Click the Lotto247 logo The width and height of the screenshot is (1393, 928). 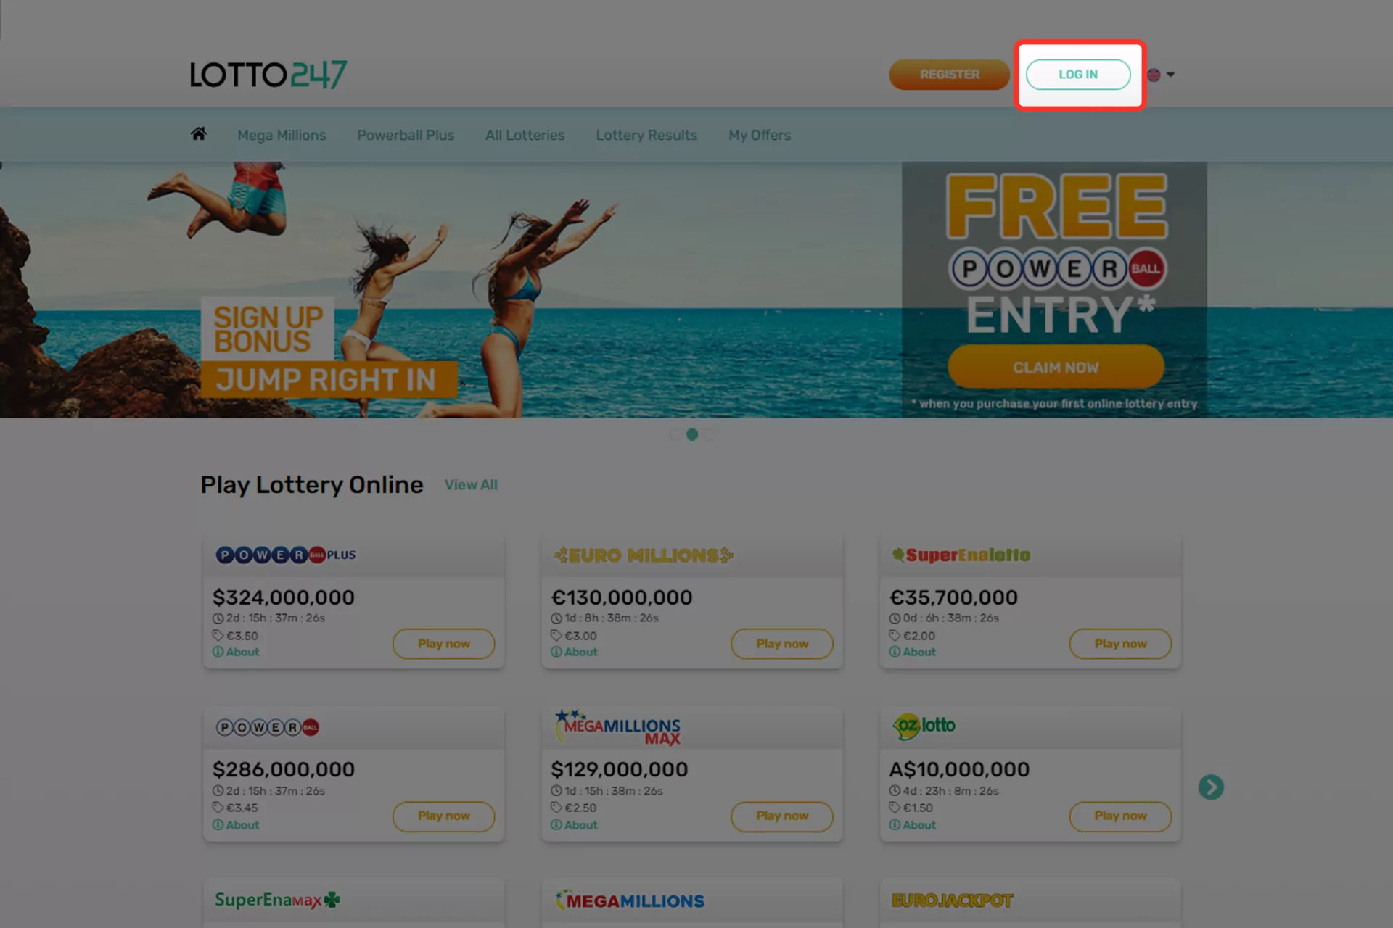coord(268,75)
